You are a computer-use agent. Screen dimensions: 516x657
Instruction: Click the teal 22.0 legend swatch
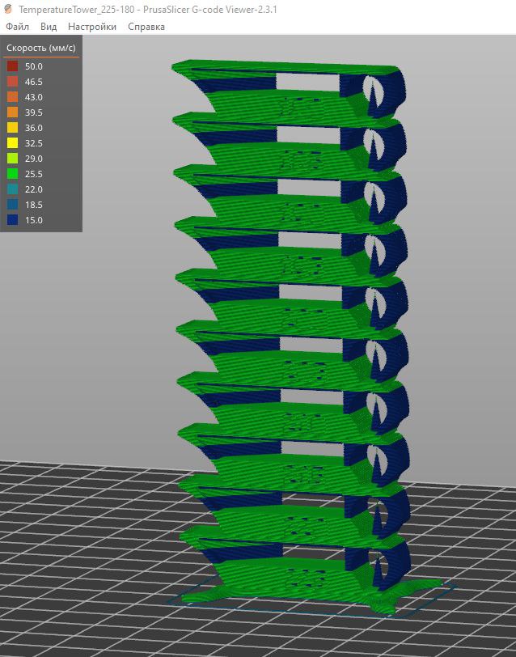13,189
